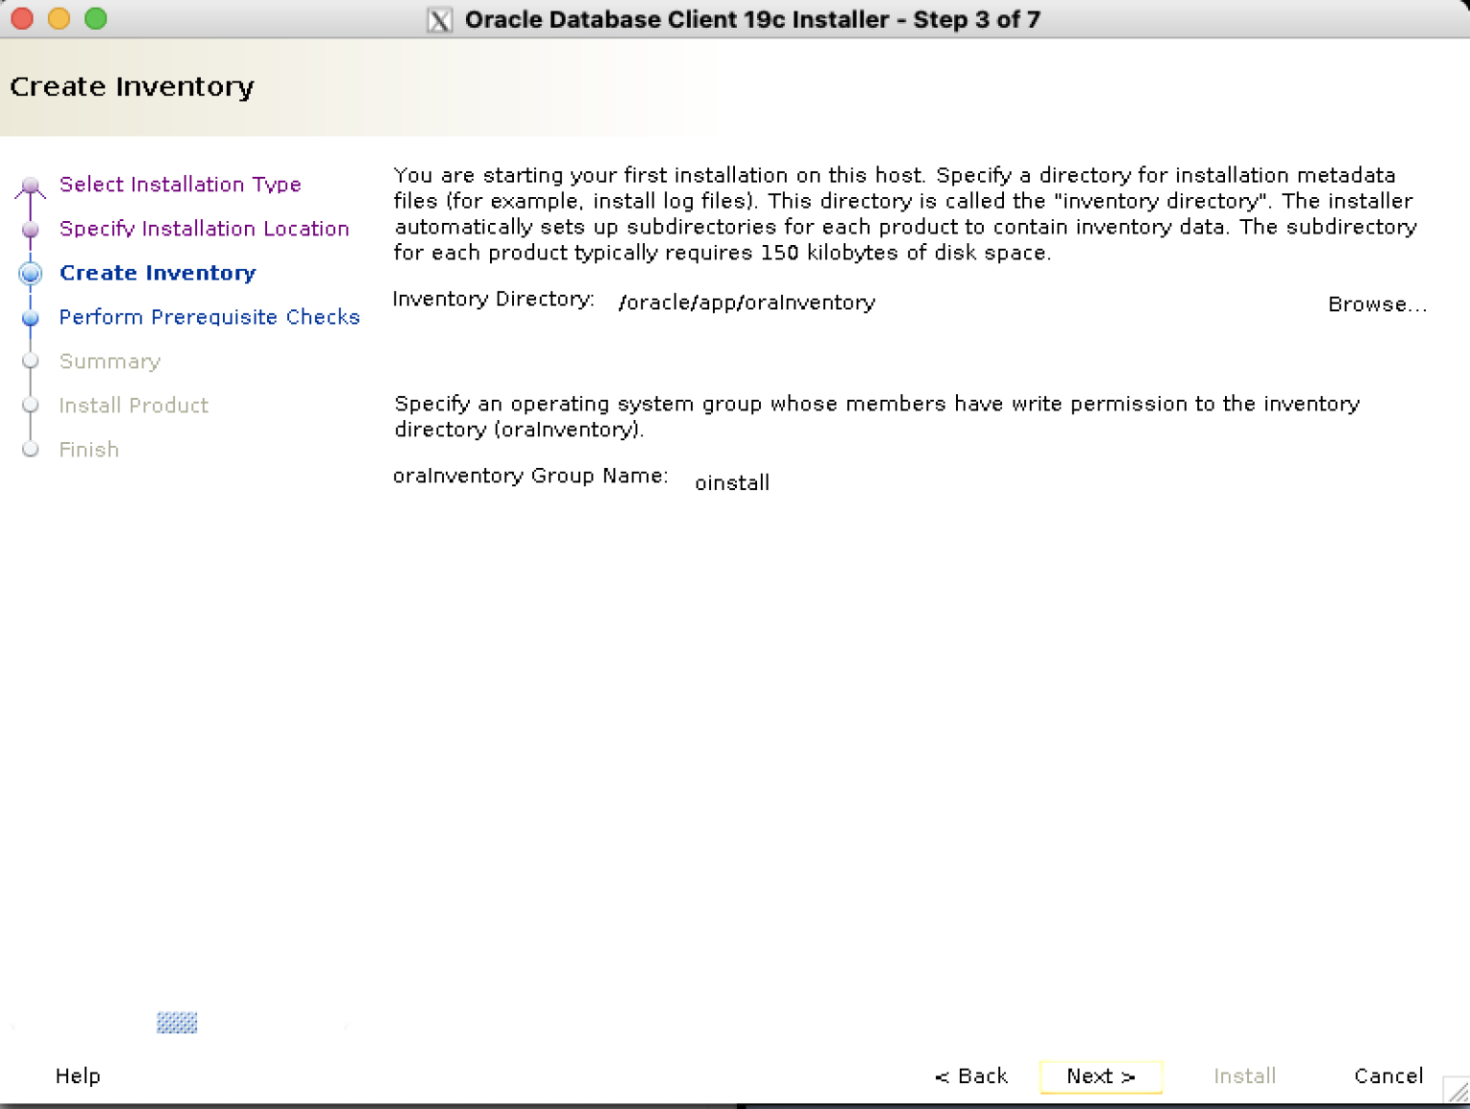Click the Inventory Directory label
Screen dimensions: 1470x1109
pos(494,299)
